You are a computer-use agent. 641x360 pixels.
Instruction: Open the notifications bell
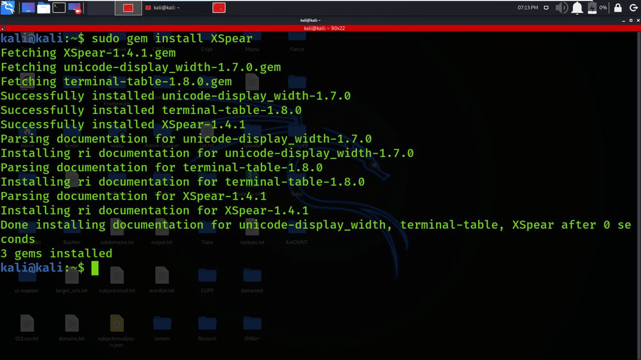click(x=577, y=8)
